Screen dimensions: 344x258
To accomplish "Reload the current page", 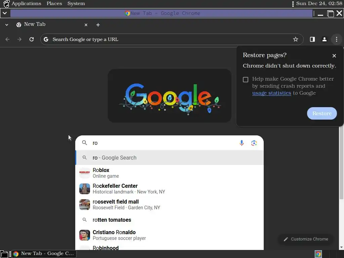I will click(32, 39).
